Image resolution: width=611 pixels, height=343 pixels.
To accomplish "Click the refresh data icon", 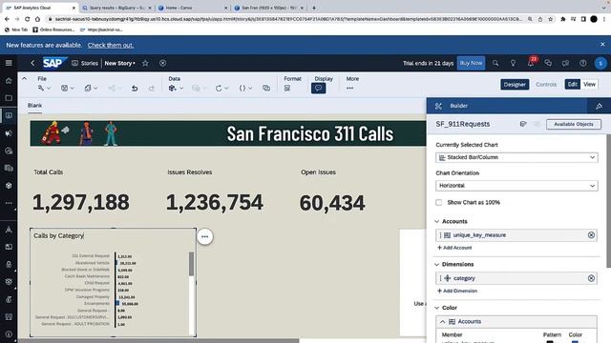I will click(219, 89).
